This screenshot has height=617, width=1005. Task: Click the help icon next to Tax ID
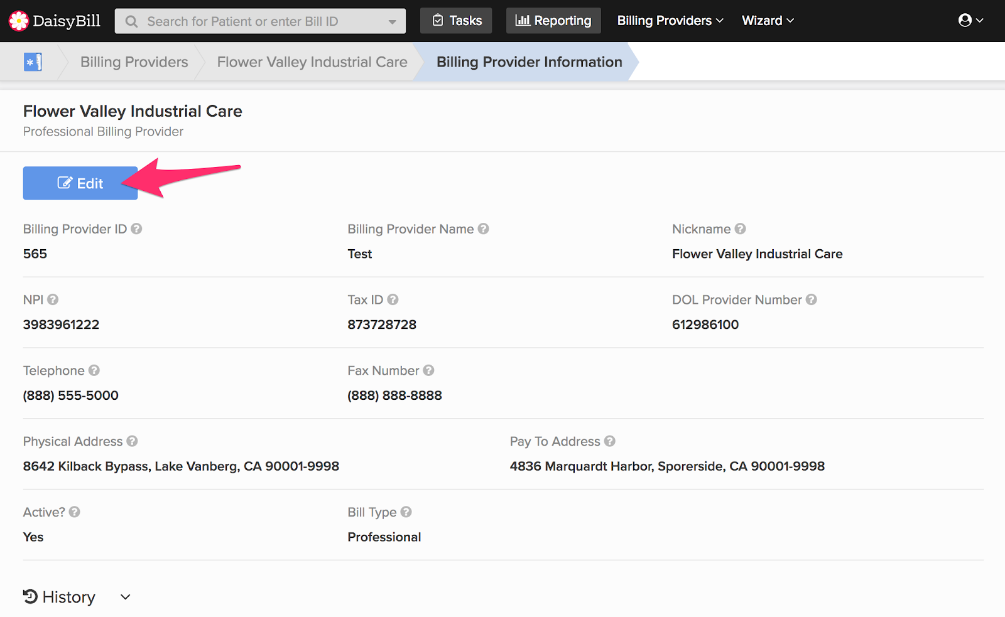click(x=393, y=299)
